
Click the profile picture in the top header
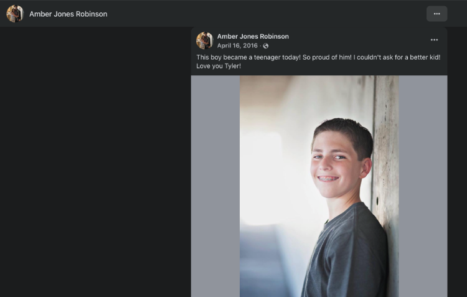pos(15,14)
